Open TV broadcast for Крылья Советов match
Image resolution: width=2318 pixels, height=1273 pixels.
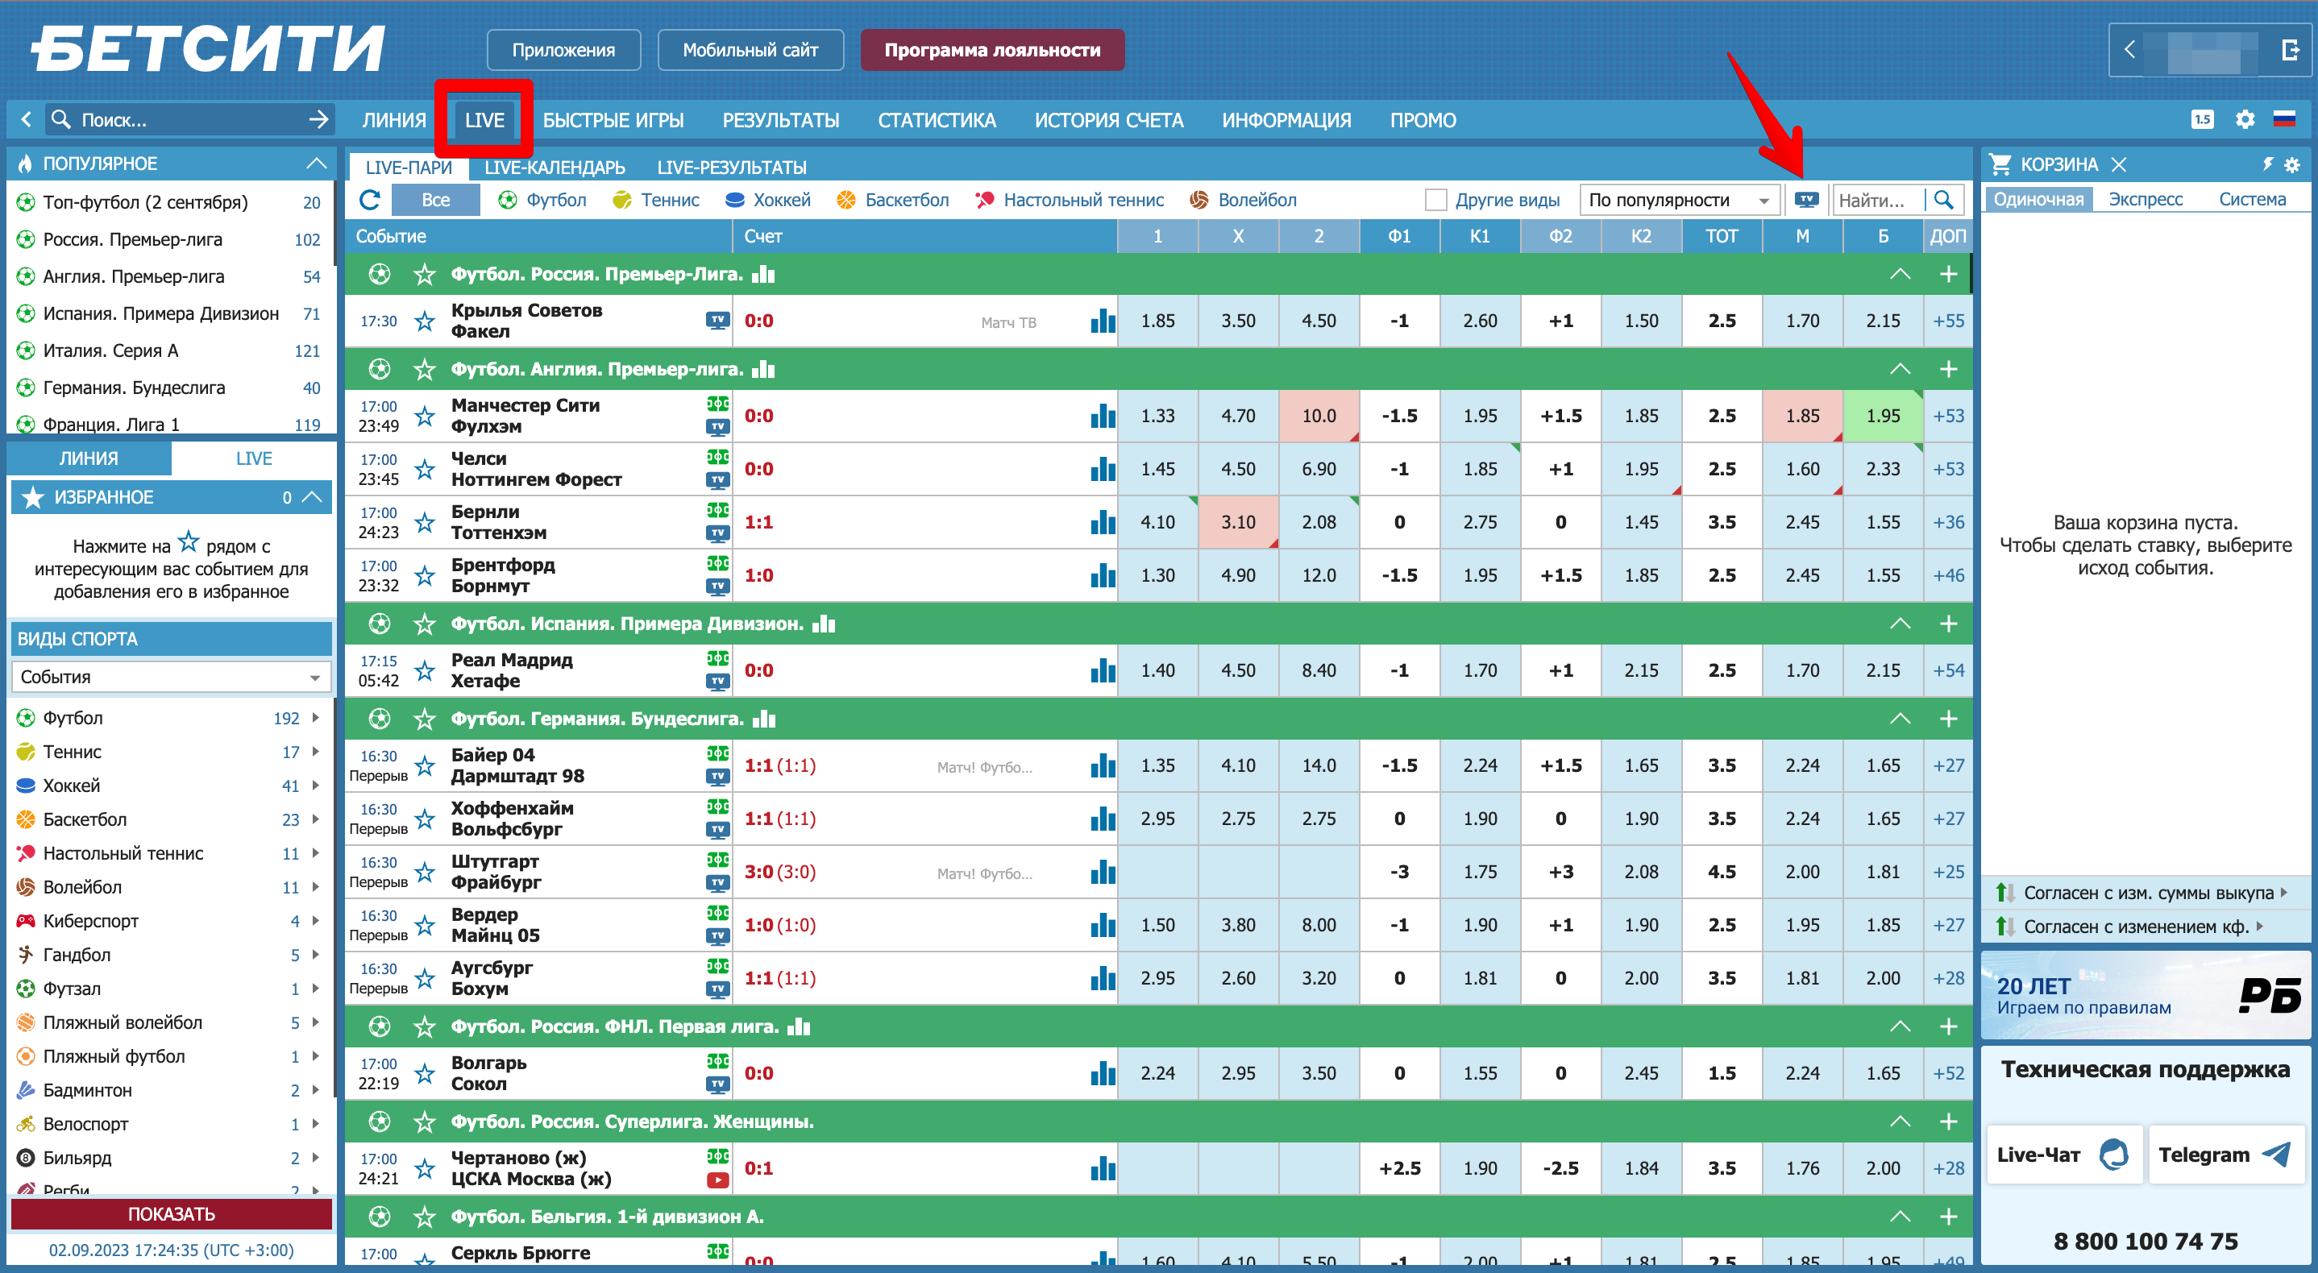pos(717,321)
